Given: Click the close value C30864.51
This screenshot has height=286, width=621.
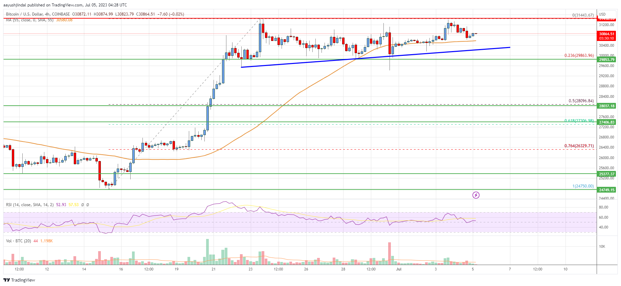Looking at the screenshot, I should [x=145, y=14].
